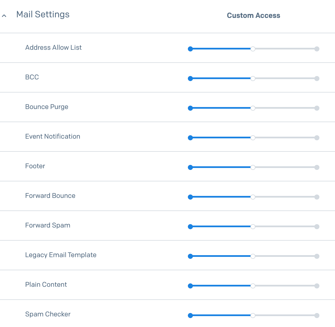Click the Mail Settings section title
Screen dimensions: 335x327
[x=43, y=14]
